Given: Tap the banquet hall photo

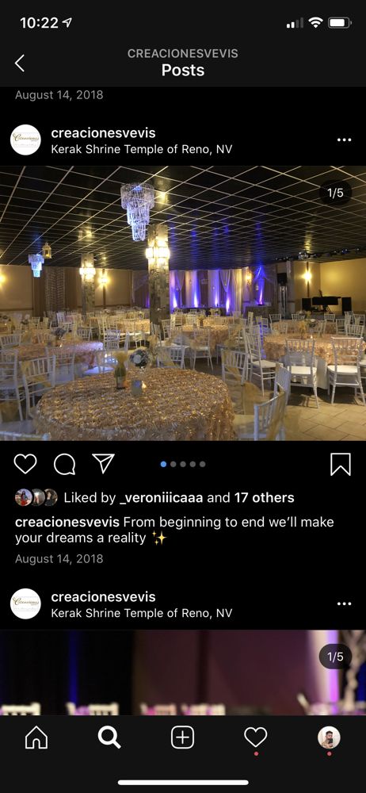Looking at the screenshot, I should pos(183,303).
